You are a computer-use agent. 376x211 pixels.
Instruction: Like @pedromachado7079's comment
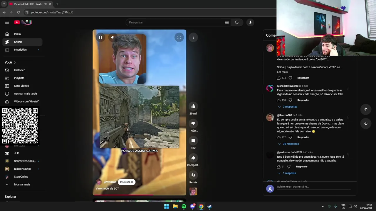[x=278, y=167]
